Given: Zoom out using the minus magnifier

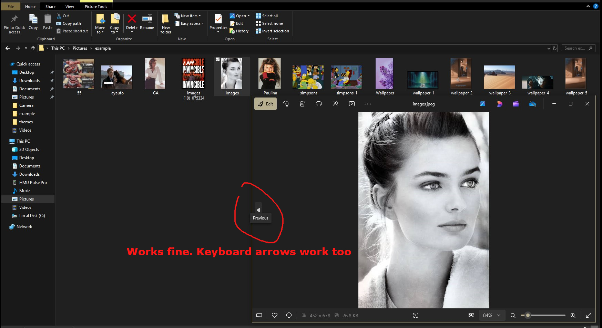Looking at the screenshot, I should (x=513, y=315).
